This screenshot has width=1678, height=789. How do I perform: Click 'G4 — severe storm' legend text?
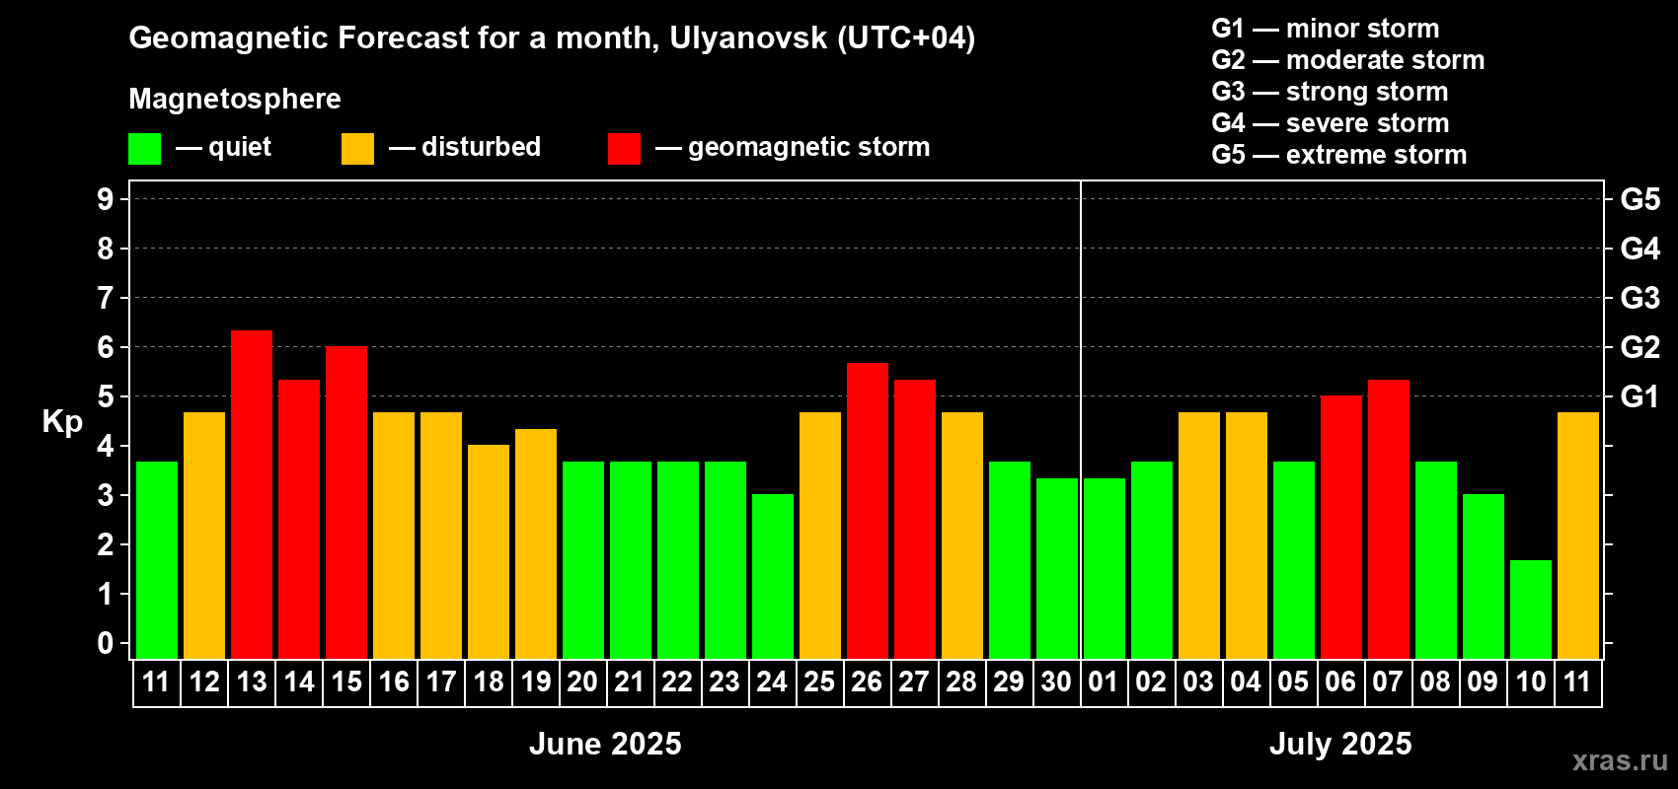pyautogui.click(x=1331, y=123)
